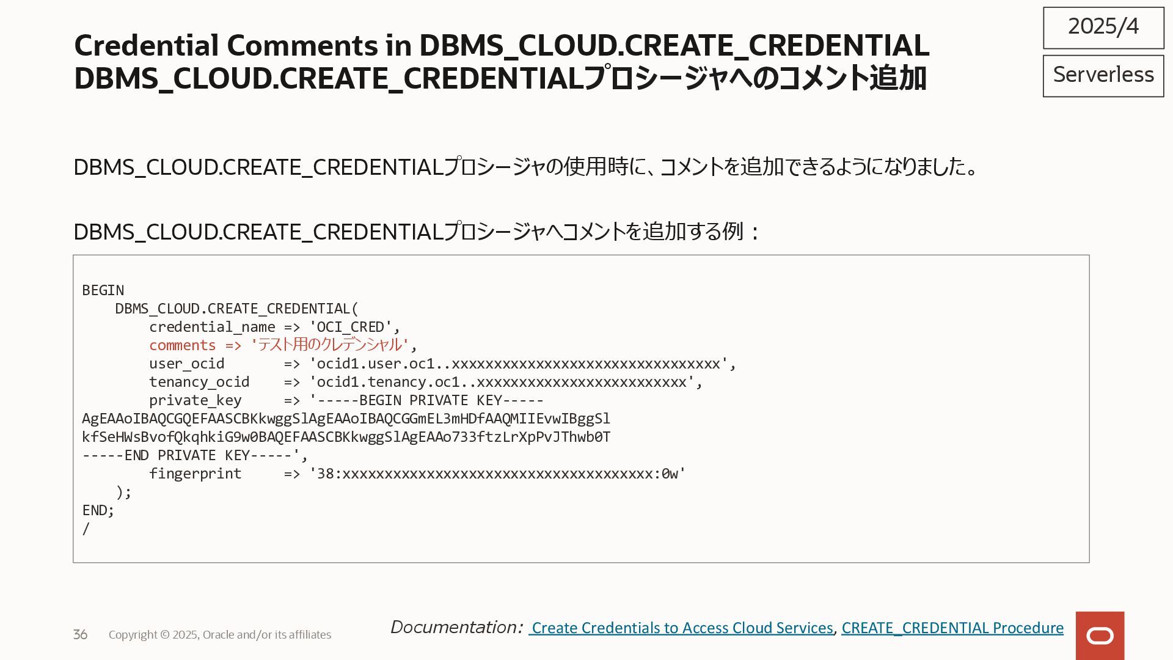Click the Oracle copyright footer text
This screenshot has width=1173, height=660.
coord(220,635)
